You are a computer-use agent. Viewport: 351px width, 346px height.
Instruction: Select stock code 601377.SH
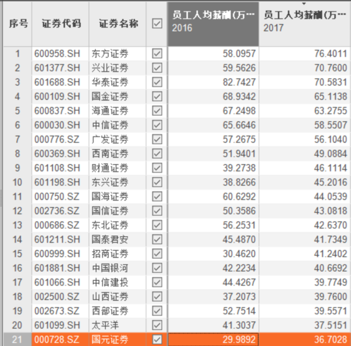[57, 68]
